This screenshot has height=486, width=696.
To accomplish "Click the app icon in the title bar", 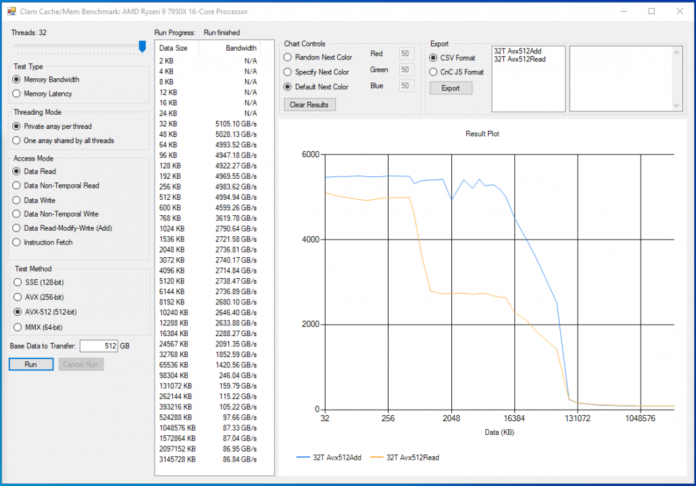I will coord(11,11).
